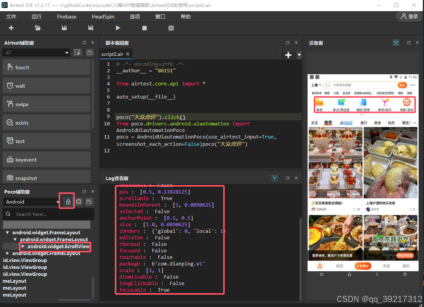
Task: Click the Poco refresh hierarchy icon
Action: (79, 202)
